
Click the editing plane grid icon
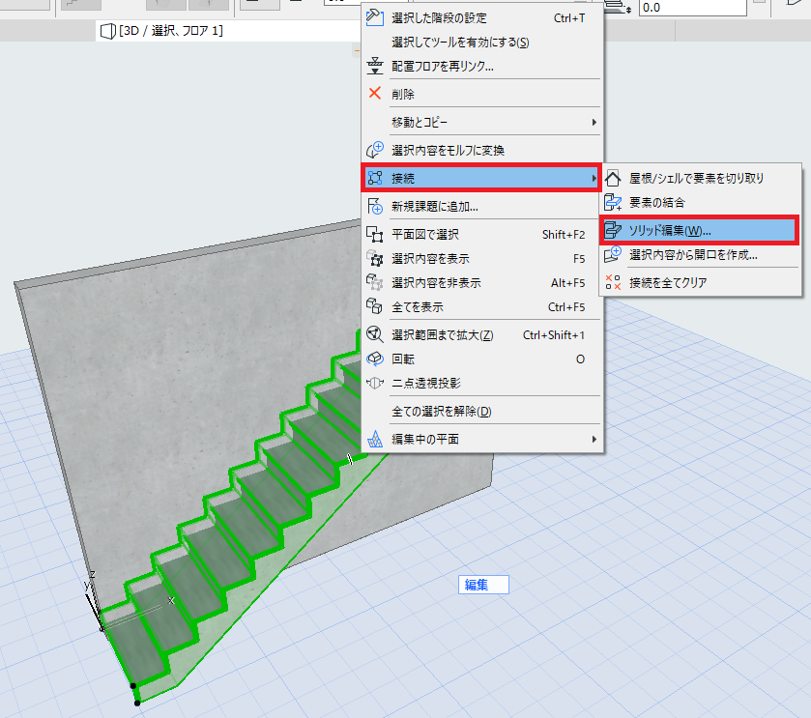click(374, 439)
